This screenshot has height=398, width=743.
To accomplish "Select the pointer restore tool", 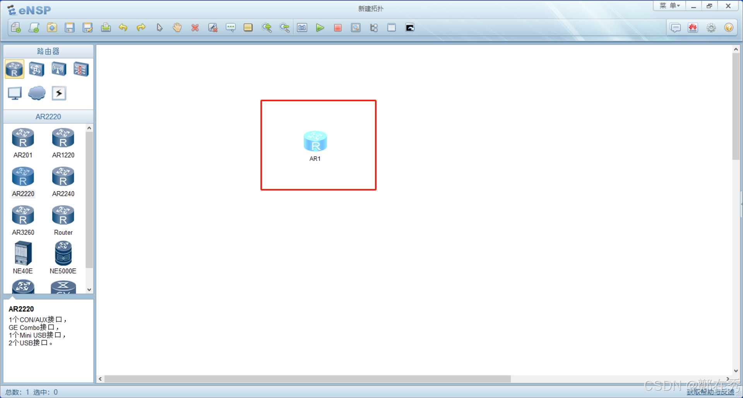I will tap(159, 27).
